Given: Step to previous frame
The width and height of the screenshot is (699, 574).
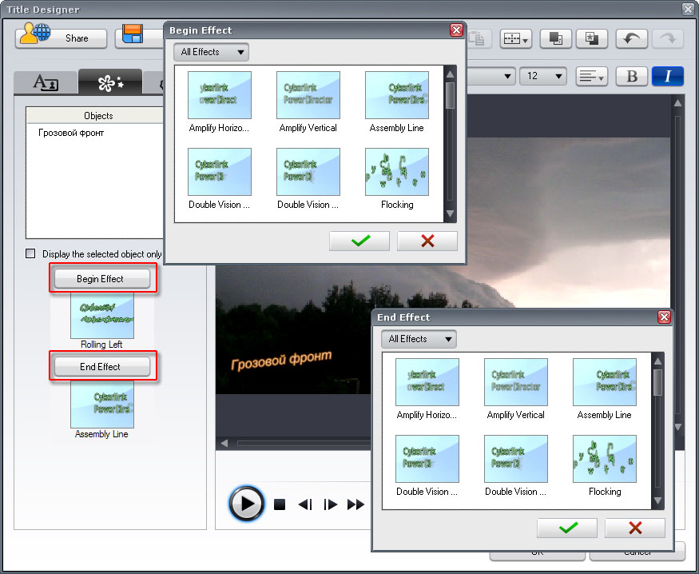Looking at the screenshot, I should [305, 504].
